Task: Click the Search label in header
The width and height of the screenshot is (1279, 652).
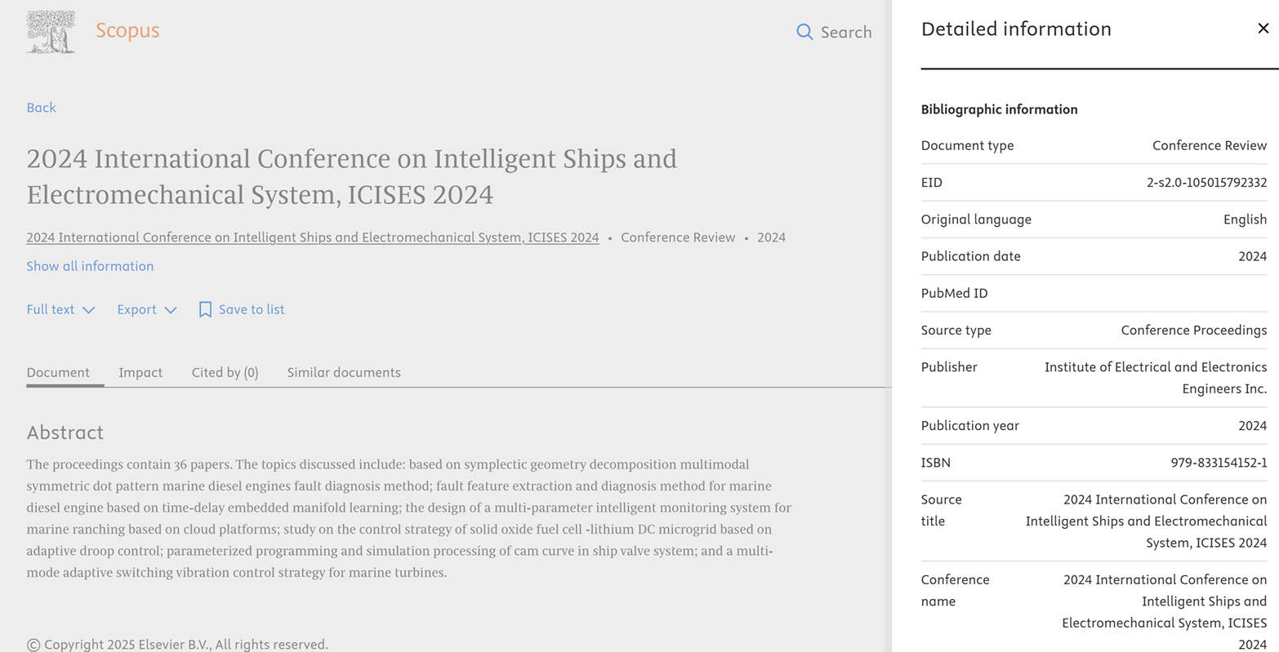Action: pyautogui.click(x=846, y=33)
